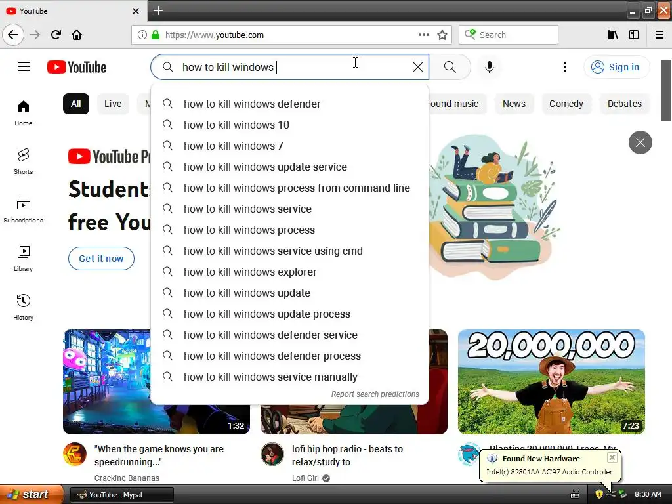Choose suggestion 'how to kill windows 10'
The height and width of the screenshot is (504, 672).
click(x=289, y=125)
